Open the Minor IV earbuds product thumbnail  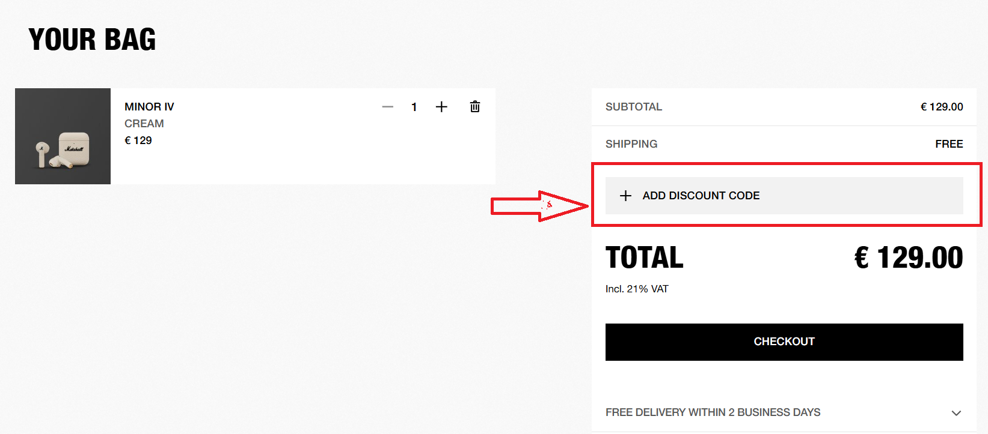pos(63,136)
